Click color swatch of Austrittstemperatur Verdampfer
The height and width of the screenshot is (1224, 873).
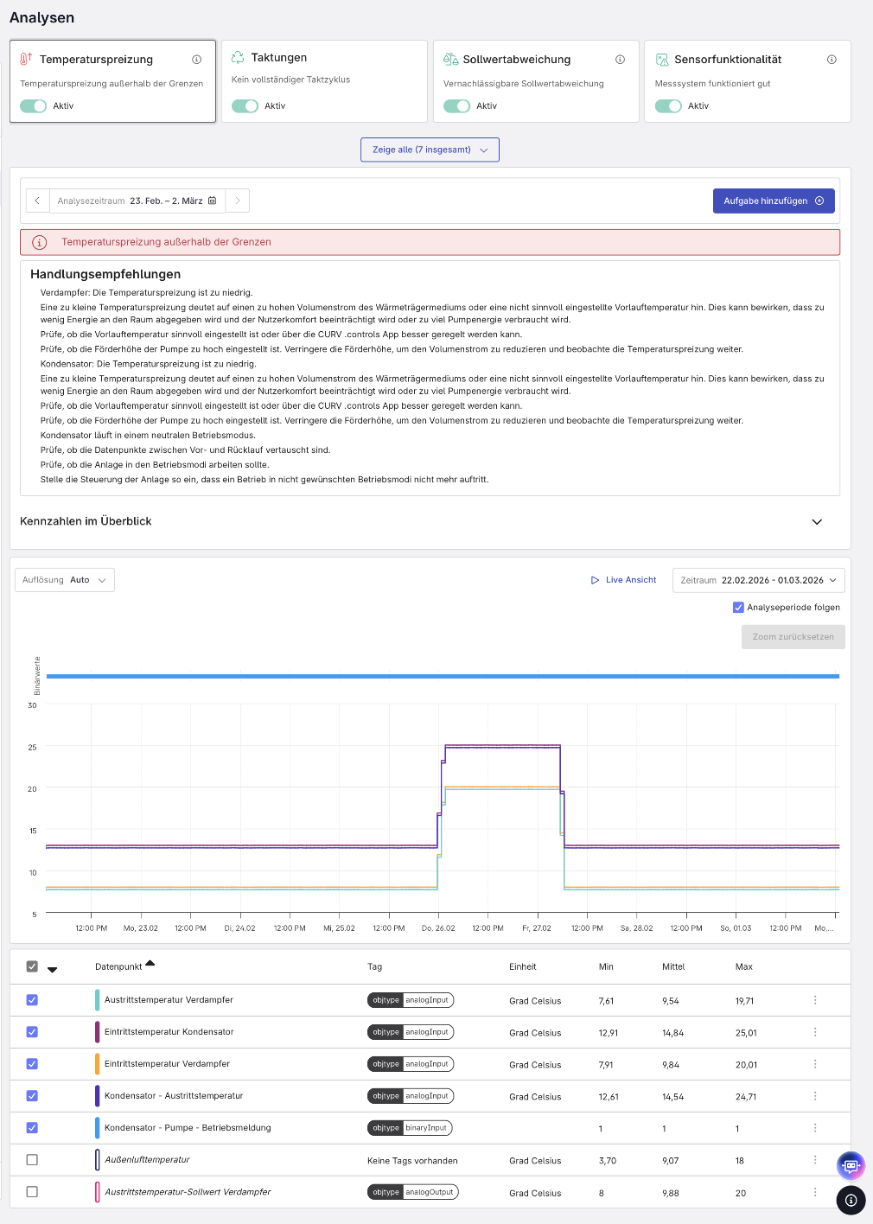(x=98, y=1000)
